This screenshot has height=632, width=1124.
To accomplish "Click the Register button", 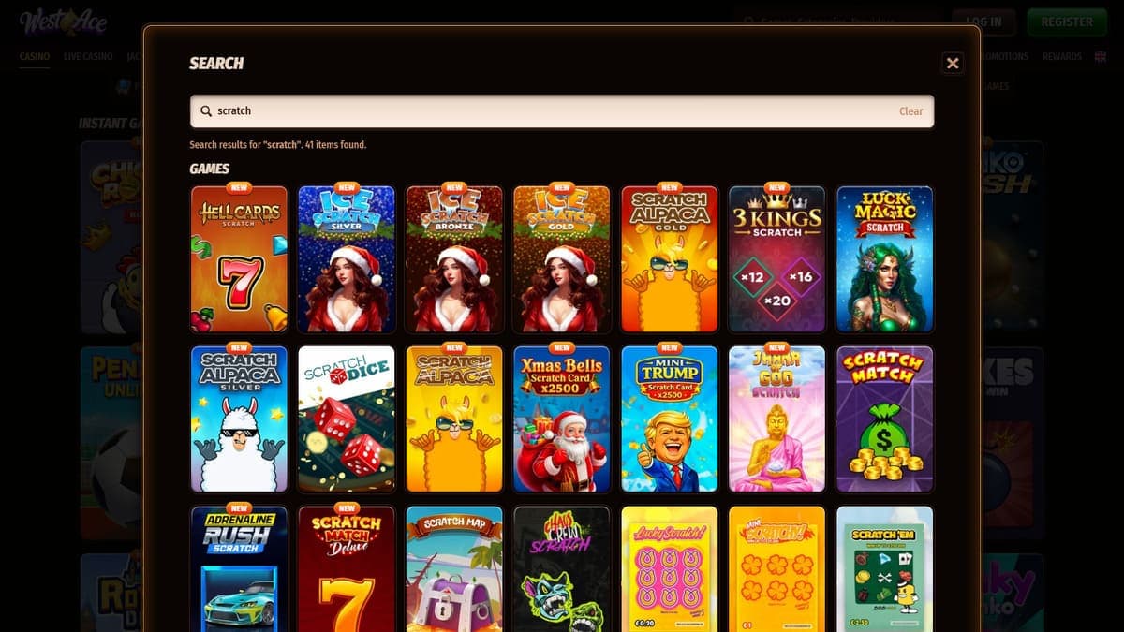I will 1067,22.
